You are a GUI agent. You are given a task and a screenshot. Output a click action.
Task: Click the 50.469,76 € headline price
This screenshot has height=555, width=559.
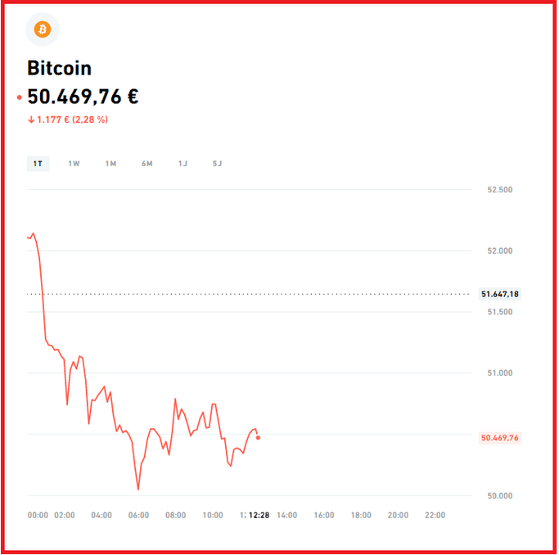(83, 97)
